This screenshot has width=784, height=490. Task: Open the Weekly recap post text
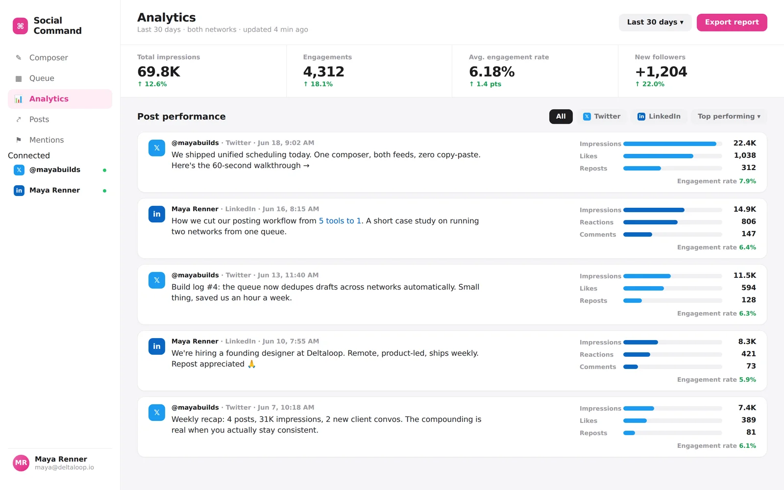tap(326, 425)
